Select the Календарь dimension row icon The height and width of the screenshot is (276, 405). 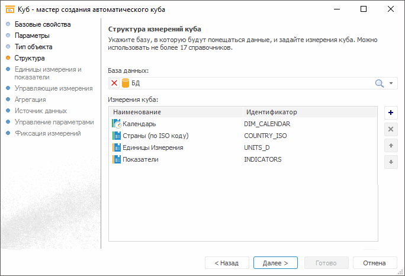pos(116,124)
